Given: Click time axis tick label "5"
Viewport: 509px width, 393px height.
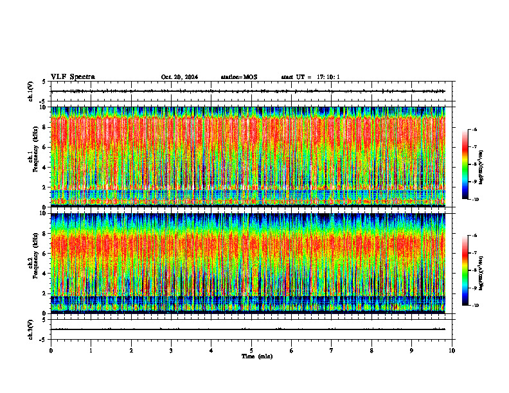Looking at the screenshot, I should point(251,351).
